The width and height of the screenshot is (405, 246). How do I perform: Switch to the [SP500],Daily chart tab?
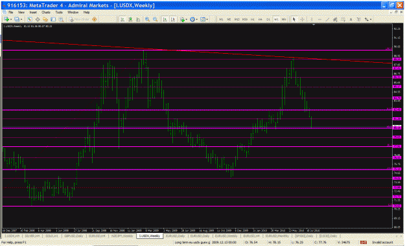pos(305,236)
